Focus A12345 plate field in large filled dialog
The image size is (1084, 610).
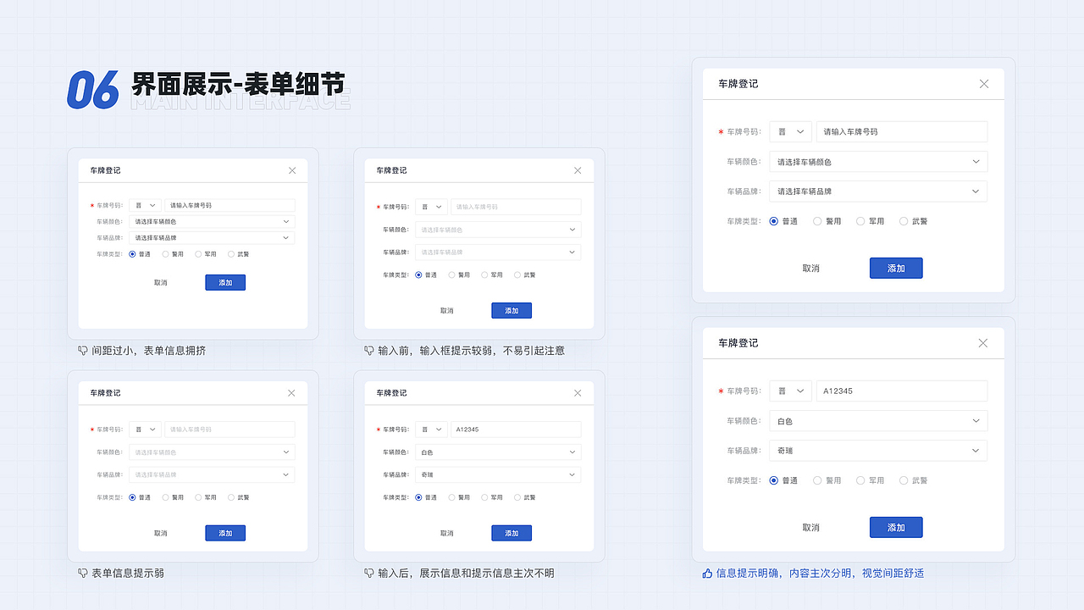coord(902,391)
